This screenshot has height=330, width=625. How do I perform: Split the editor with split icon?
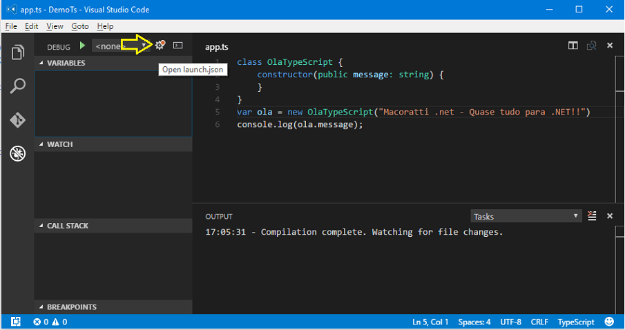coord(573,46)
